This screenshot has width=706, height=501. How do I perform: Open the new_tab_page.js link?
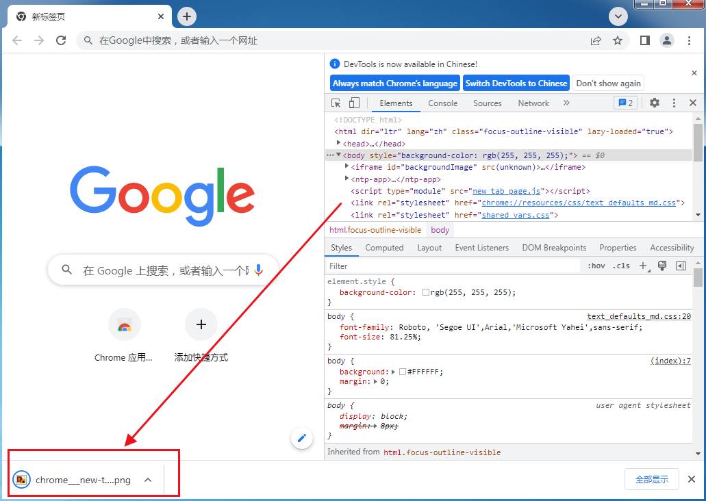click(x=506, y=191)
